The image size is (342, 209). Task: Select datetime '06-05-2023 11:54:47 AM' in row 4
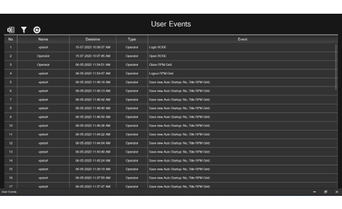[93, 73]
